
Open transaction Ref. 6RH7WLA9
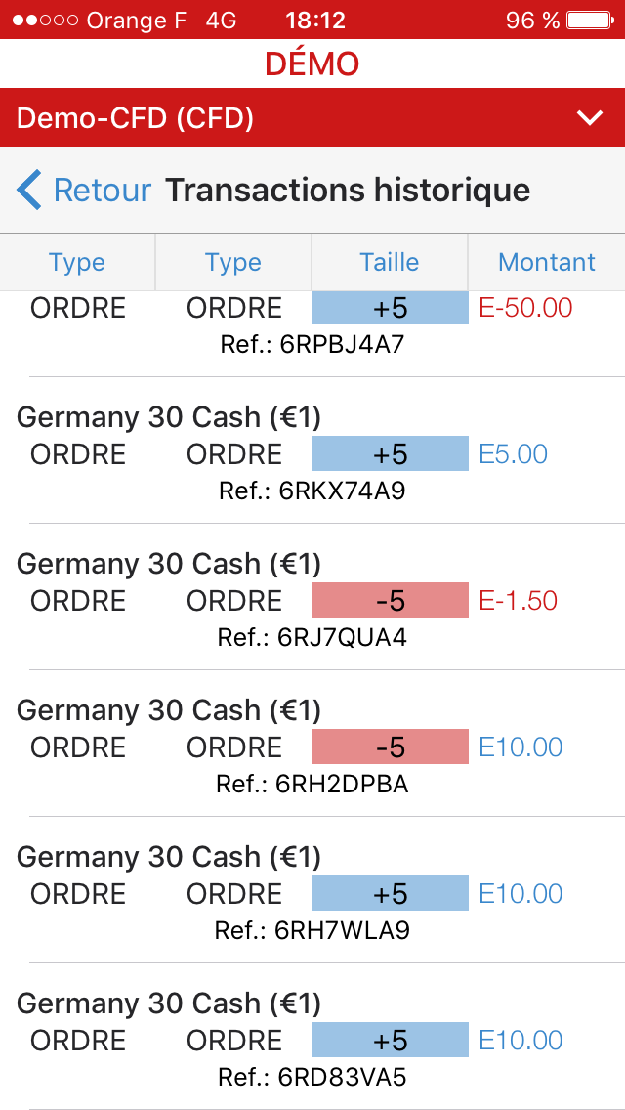[x=312, y=930]
